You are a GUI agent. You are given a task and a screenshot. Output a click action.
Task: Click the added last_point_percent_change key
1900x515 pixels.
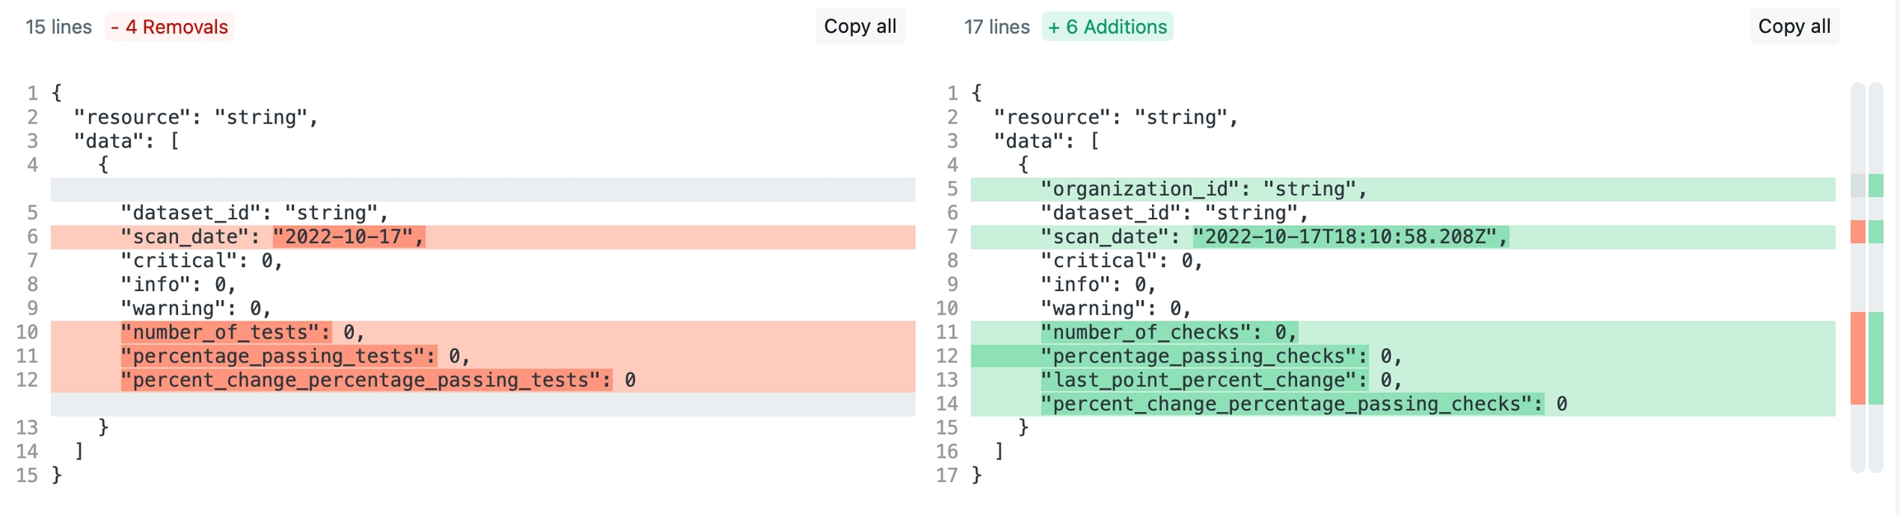coord(1203,380)
